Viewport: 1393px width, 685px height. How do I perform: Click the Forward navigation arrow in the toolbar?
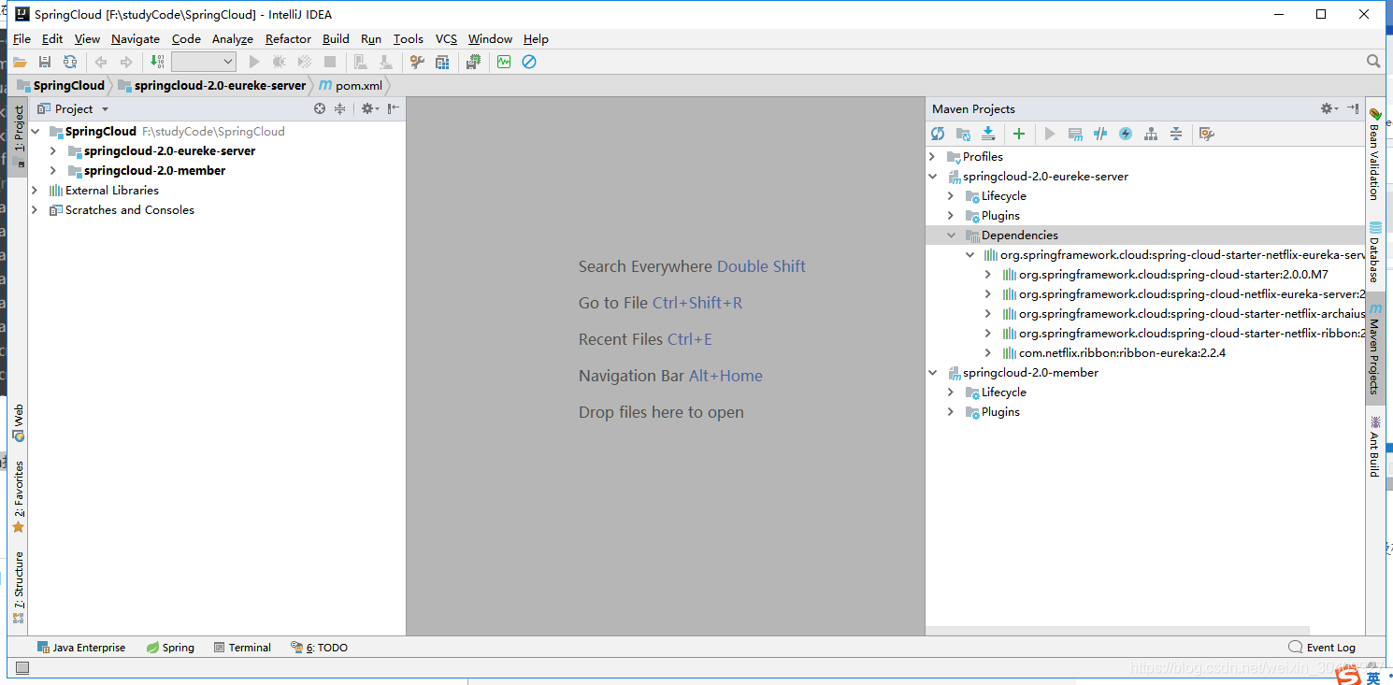(126, 62)
